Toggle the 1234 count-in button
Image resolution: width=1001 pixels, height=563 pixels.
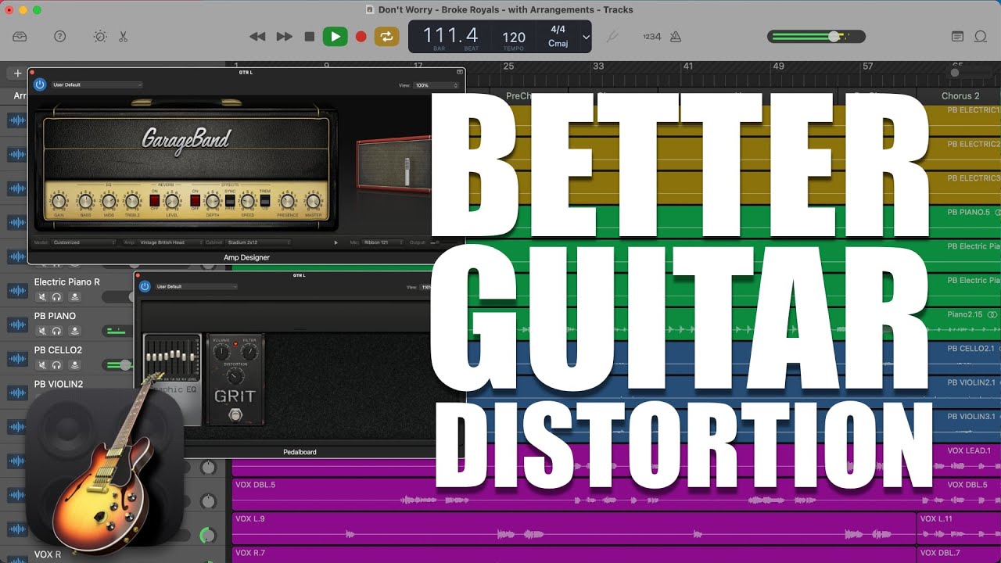pyautogui.click(x=651, y=37)
